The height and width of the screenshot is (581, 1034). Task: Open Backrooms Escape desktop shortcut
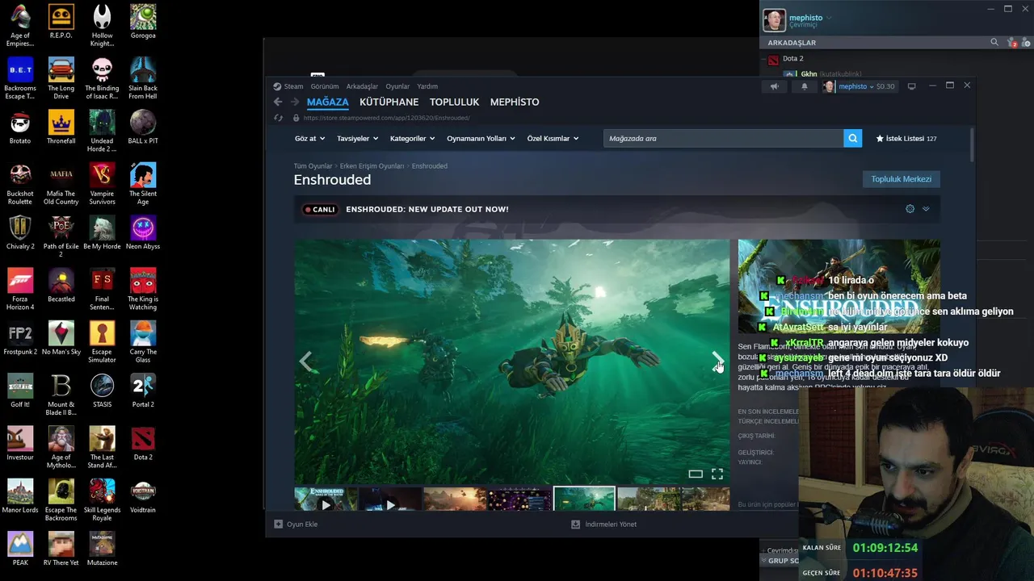tap(20, 78)
